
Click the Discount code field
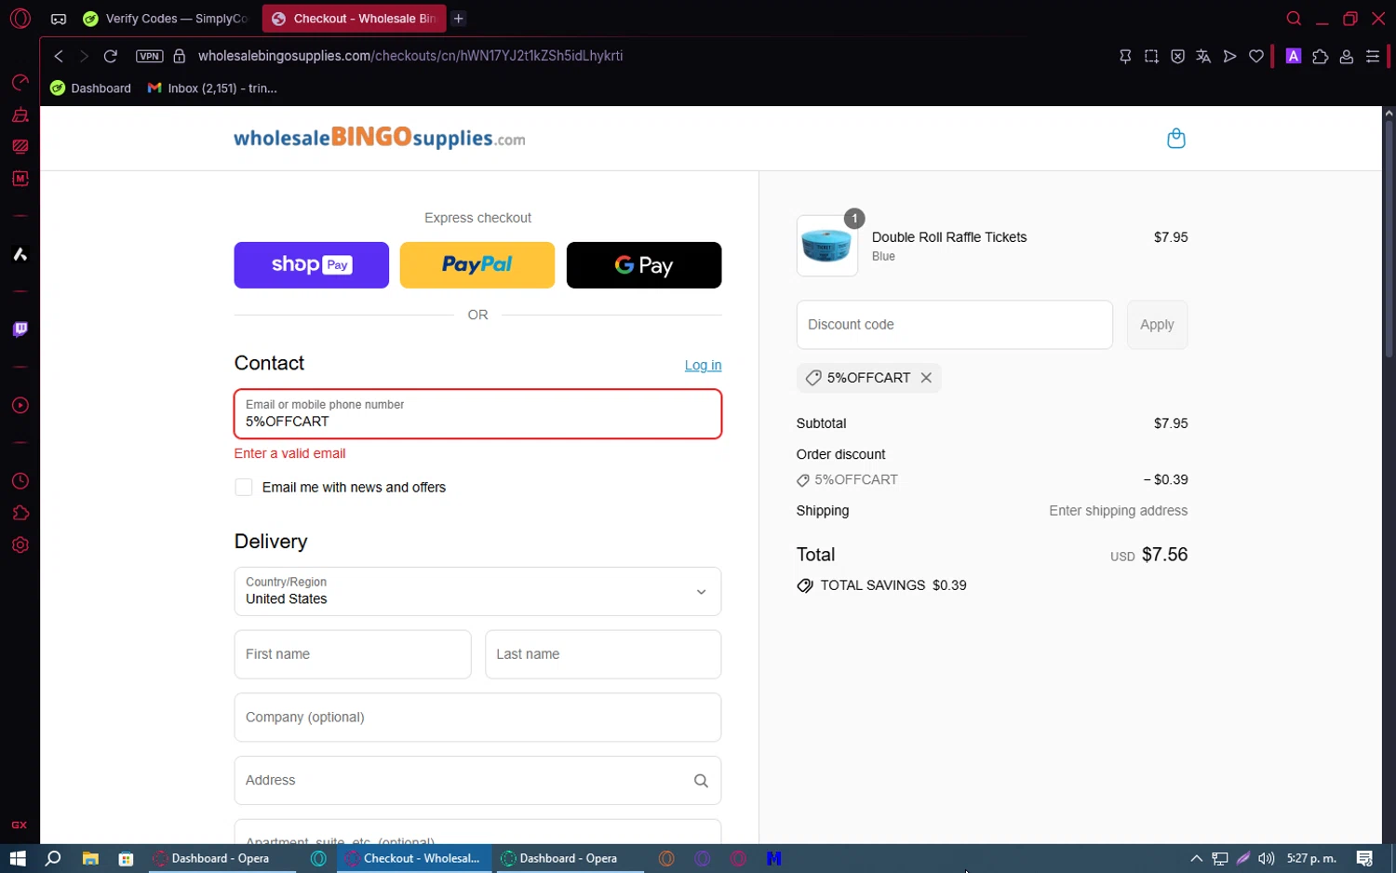(x=954, y=325)
